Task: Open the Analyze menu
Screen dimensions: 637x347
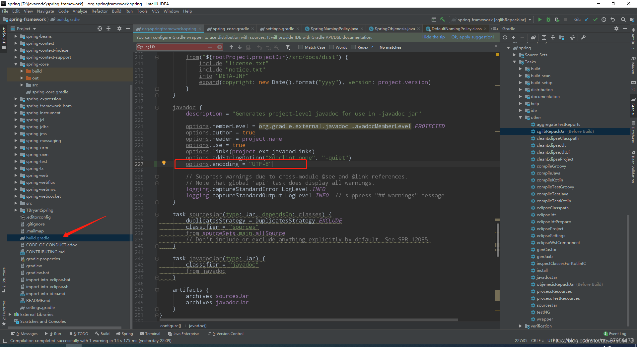Action: coord(80,11)
